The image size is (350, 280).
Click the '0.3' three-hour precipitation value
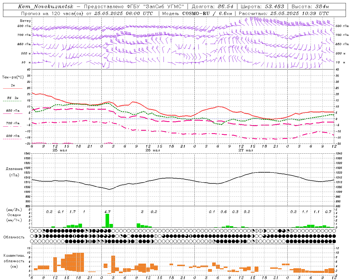[235, 212]
